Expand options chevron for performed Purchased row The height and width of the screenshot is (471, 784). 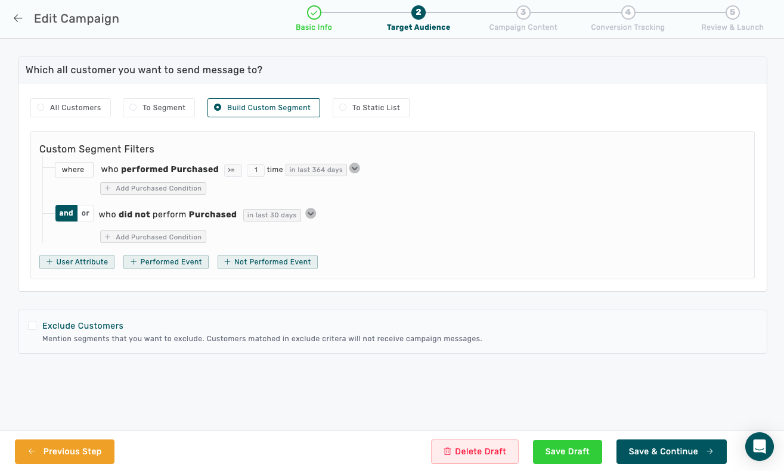pyautogui.click(x=355, y=169)
